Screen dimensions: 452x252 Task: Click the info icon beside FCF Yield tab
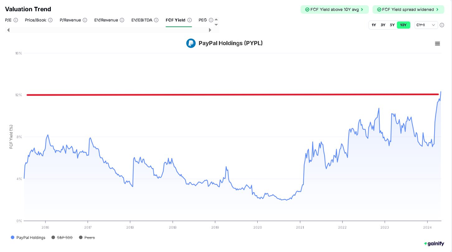[x=189, y=20]
